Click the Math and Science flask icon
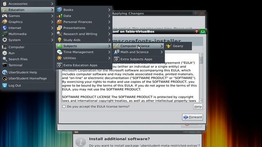The width and height of the screenshot is (262, 147). 116,52
